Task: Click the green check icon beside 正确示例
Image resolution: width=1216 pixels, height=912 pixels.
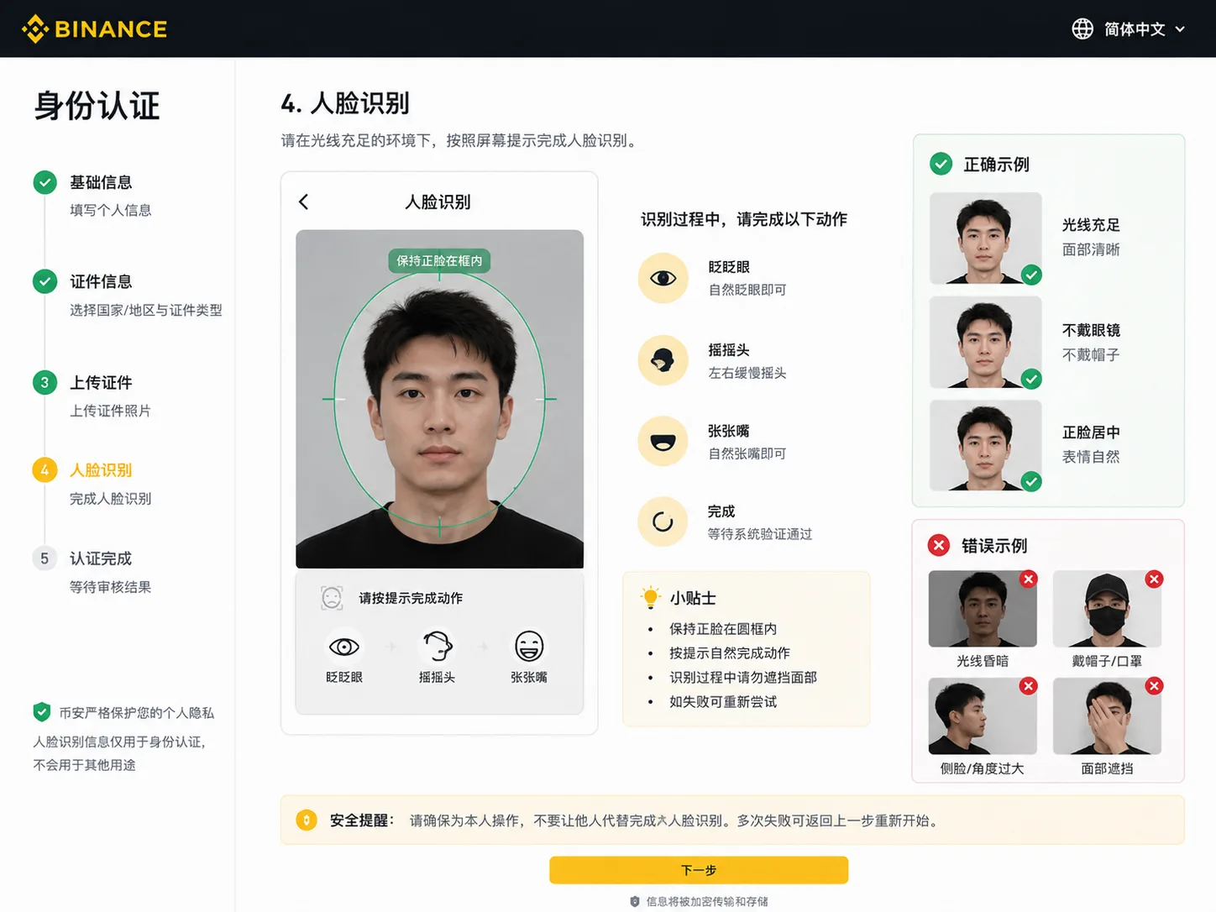Action: coord(941,164)
